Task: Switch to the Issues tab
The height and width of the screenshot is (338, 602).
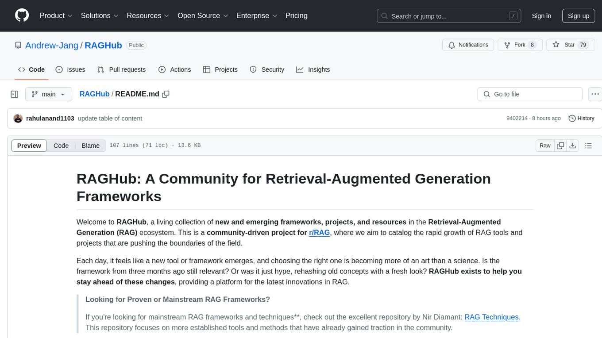Action: (70, 69)
